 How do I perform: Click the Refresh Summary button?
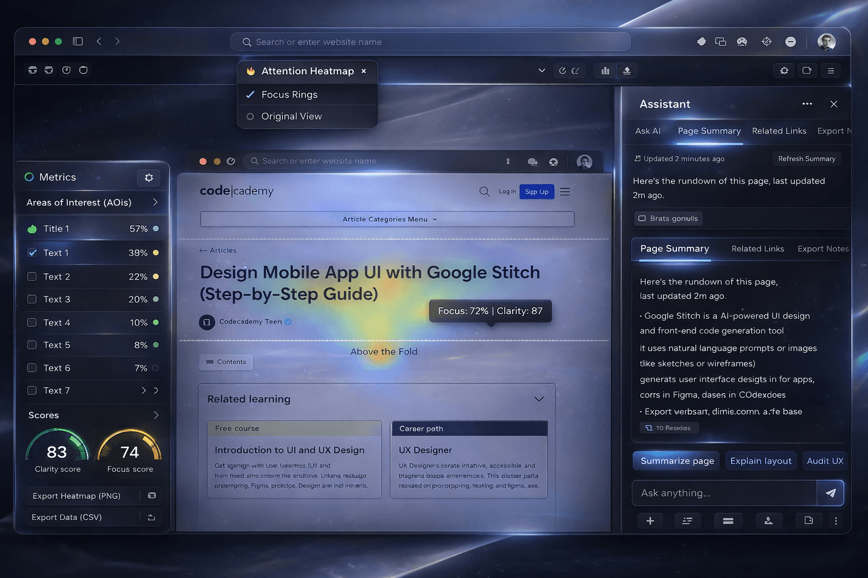tap(806, 159)
